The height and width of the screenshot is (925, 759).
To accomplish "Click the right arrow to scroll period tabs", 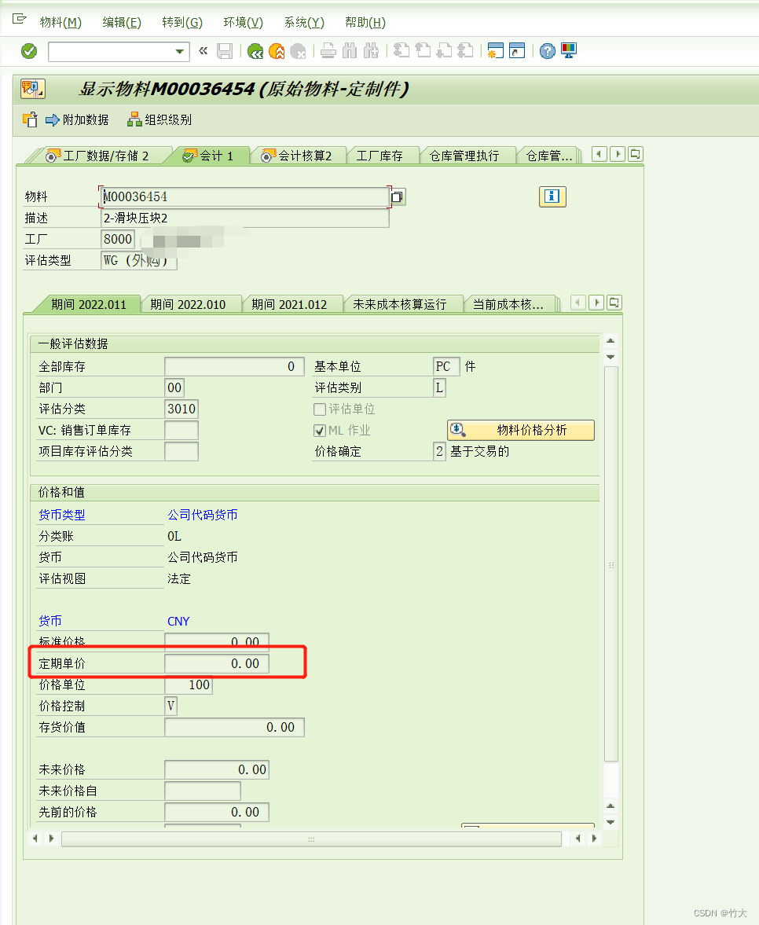I will pos(598,302).
